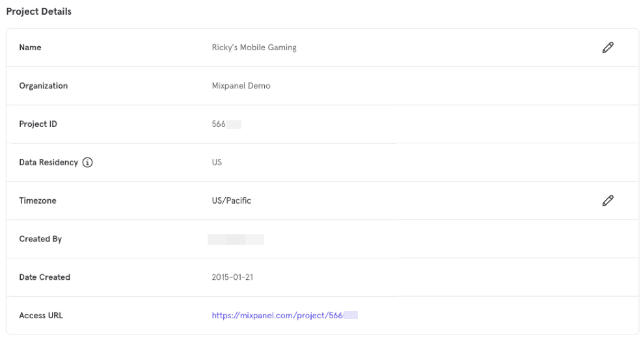Click the Project ID number starting with 566
This screenshot has width=641, height=343.
click(226, 124)
